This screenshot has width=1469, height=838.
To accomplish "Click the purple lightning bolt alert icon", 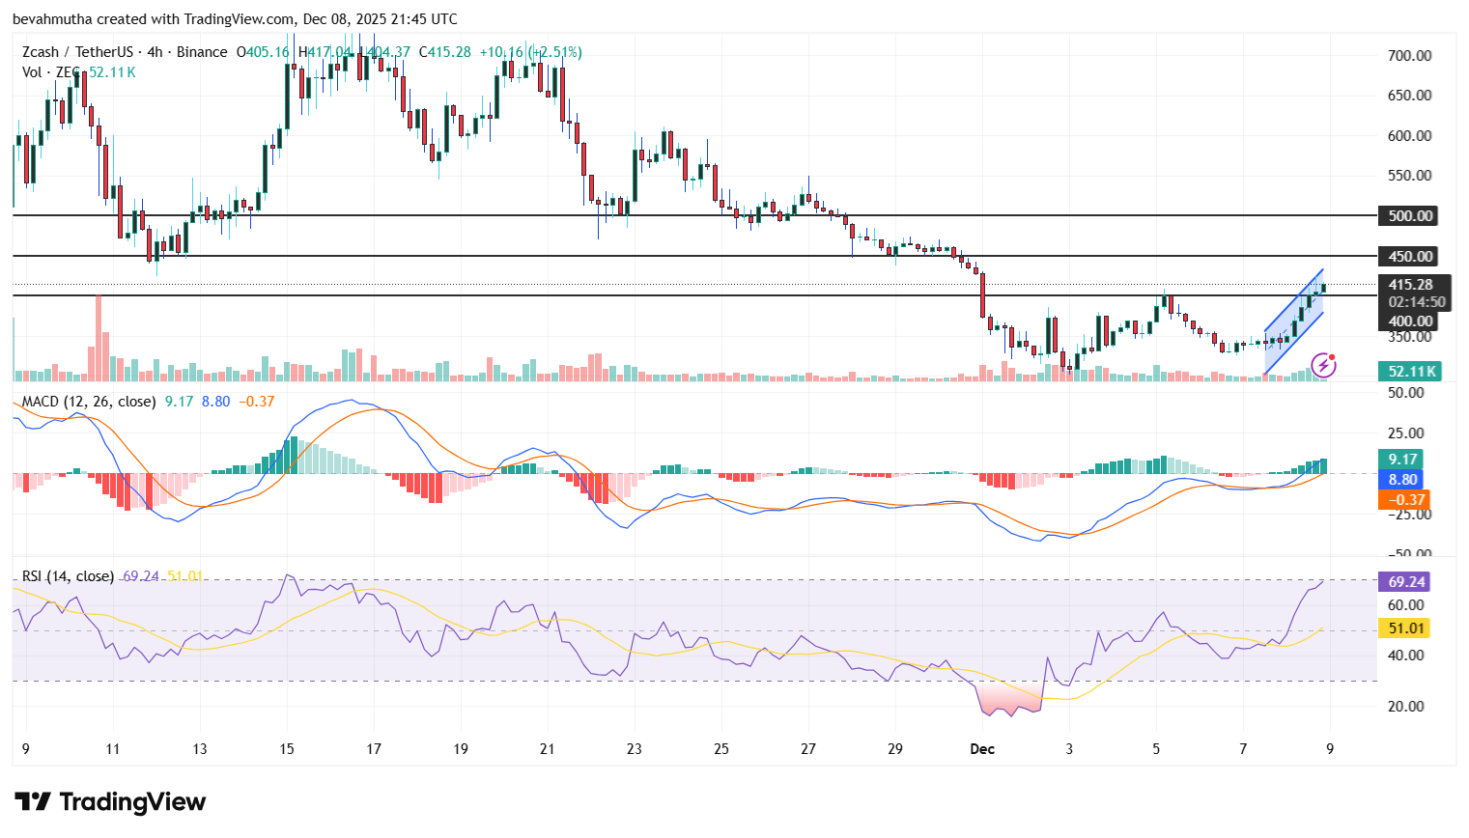I will point(1325,364).
